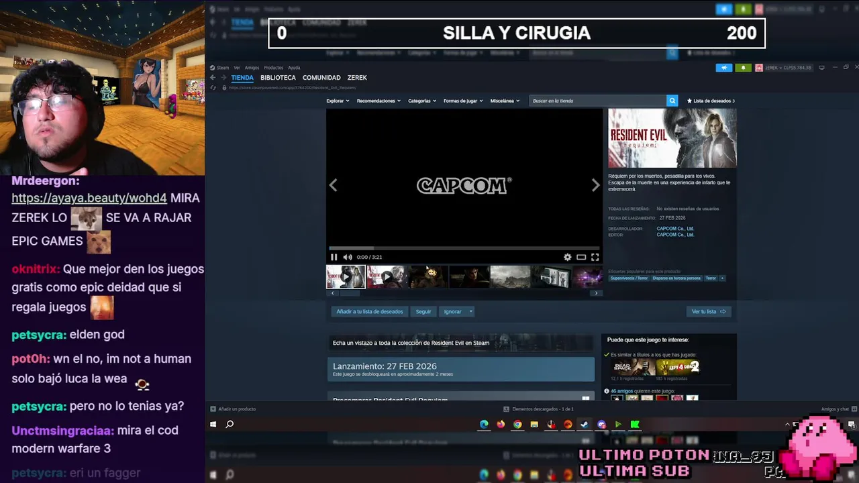The height and width of the screenshot is (483, 859).
Task: Switch to the COMUNIDAD tab
Action: click(321, 78)
